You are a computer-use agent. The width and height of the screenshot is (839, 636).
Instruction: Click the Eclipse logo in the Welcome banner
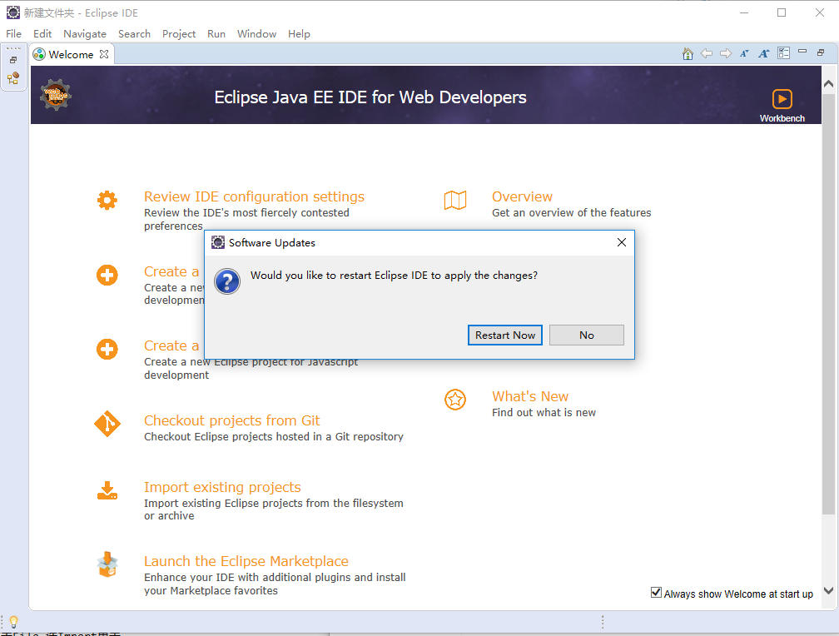56,95
